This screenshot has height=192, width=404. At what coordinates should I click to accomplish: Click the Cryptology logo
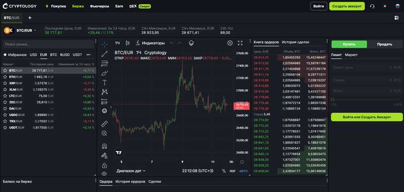20,6
